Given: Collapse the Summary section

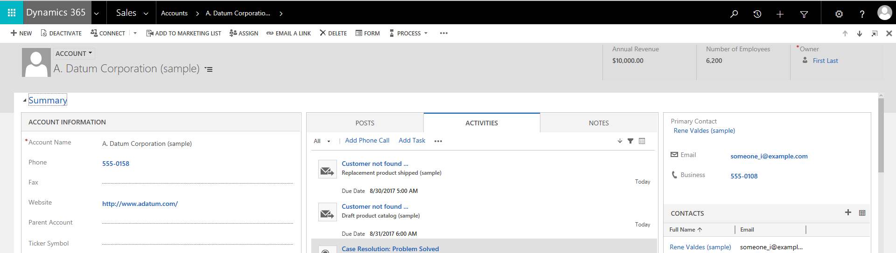Looking at the screenshot, I should (25, 101).
